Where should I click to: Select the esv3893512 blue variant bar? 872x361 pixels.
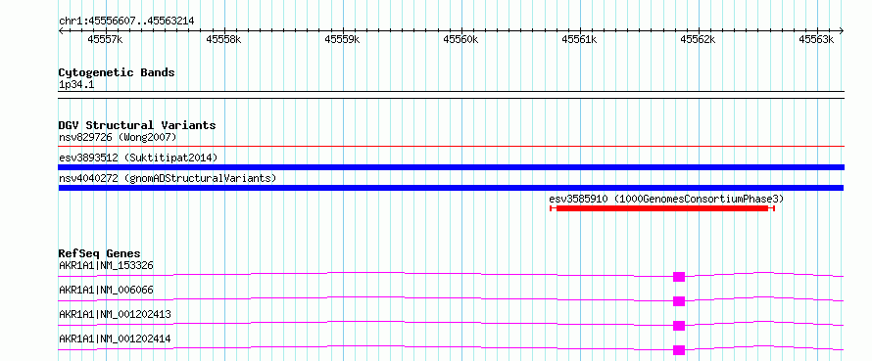click(451, 167)
